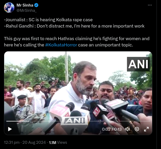This screenshot has width=161, height=149.
Task: Open Mr Sinha's profile avatar
Action: [9, 8]
